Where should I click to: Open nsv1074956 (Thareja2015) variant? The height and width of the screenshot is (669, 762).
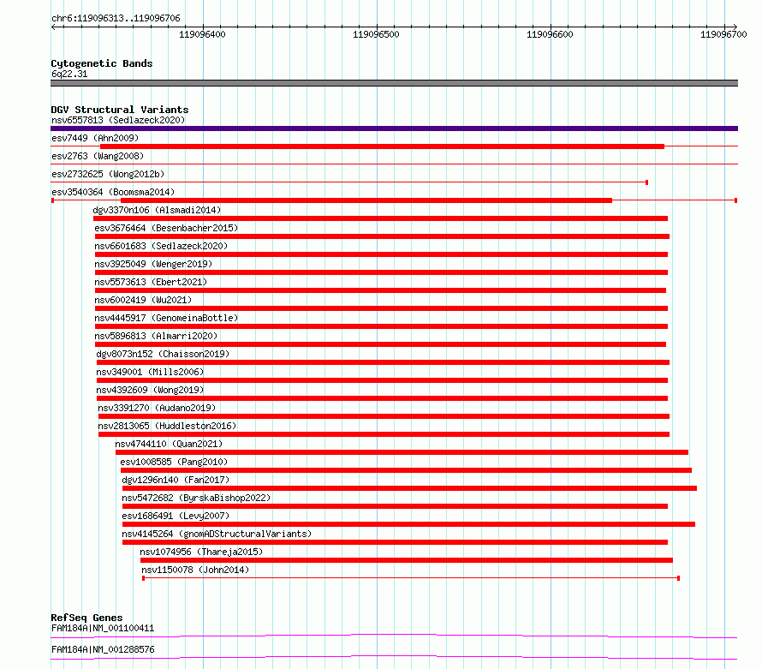201,552
